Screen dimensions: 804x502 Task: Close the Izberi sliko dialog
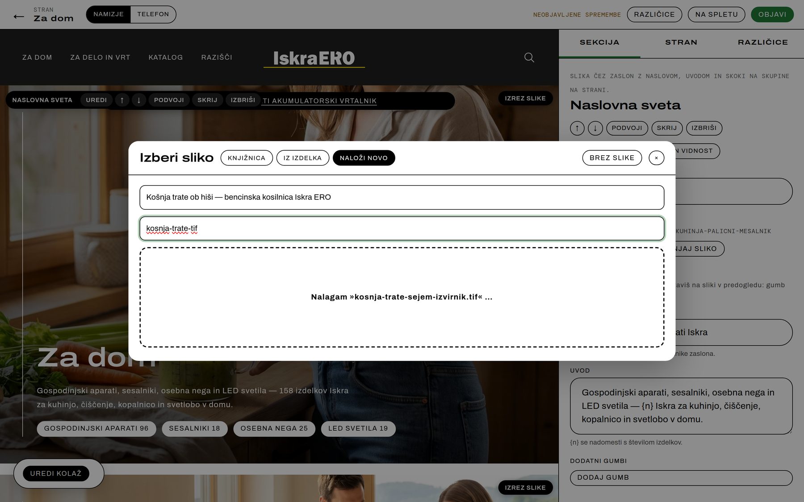pyautogui.click(x=656, y=158)
